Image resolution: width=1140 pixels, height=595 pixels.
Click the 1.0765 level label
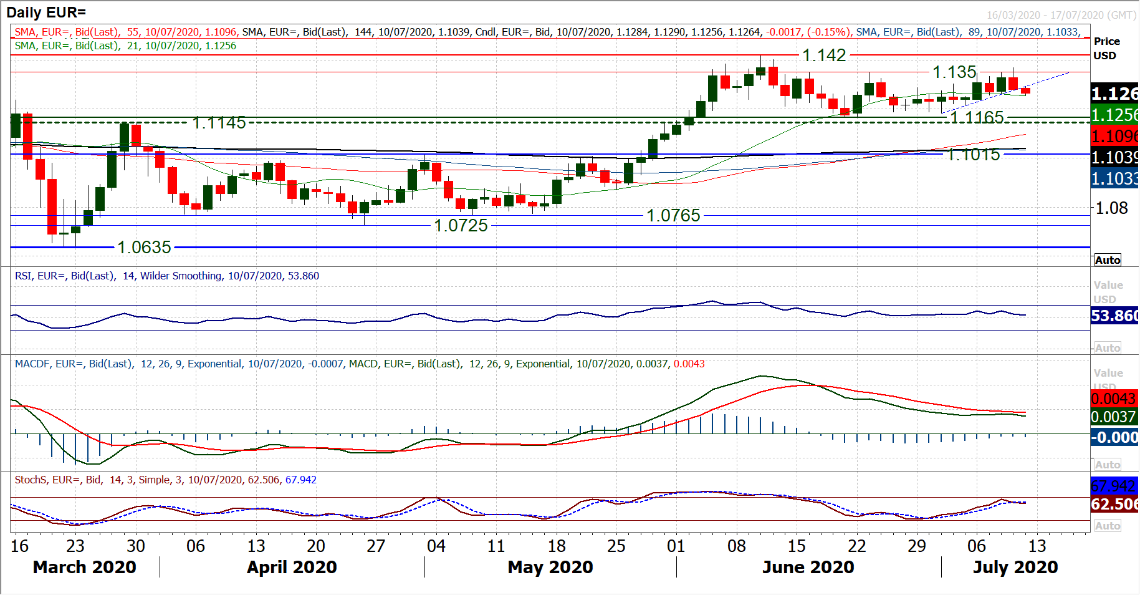(673, 216)
